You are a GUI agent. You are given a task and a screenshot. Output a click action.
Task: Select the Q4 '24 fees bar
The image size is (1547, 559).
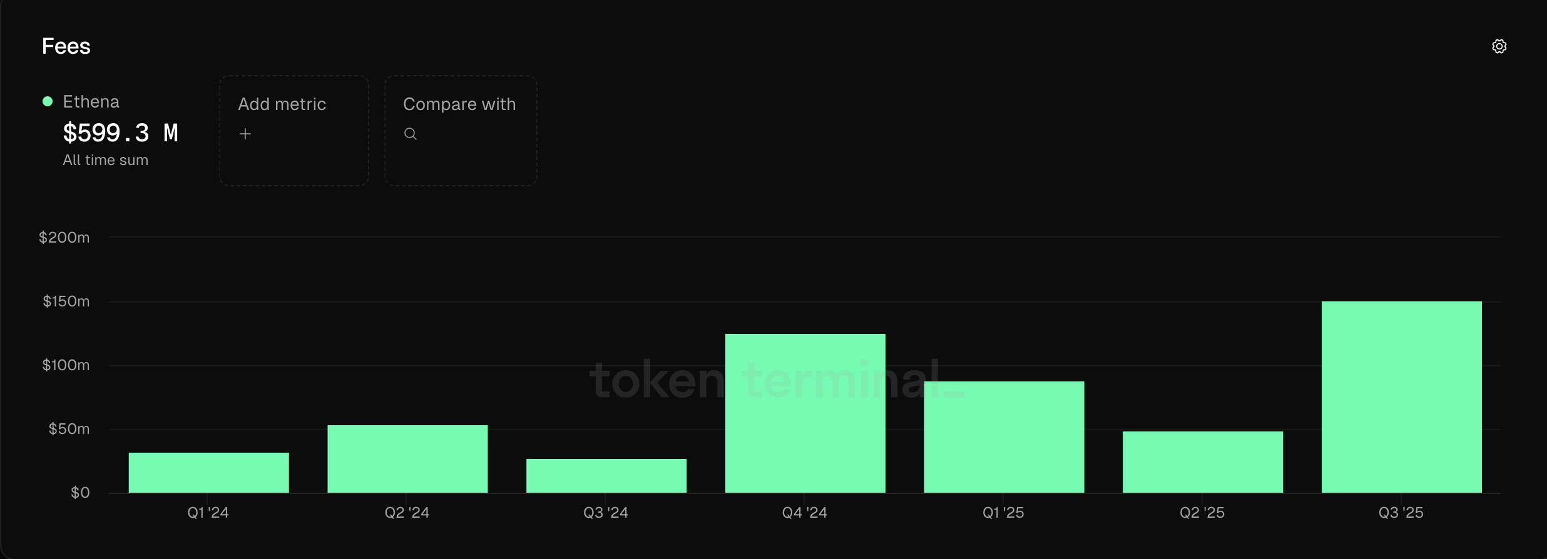pyautogui.click(x=805, y=413)
